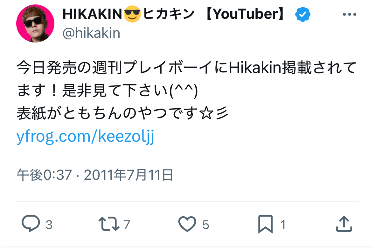This screenshot has width=375, height=249.
Task: Click the retweet arrows icon
Action: click(x=109, y=224)
